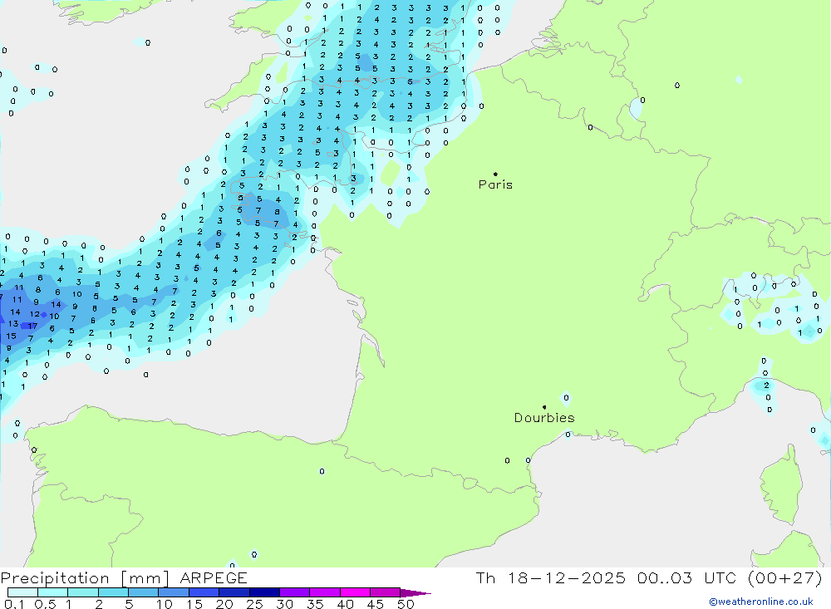831x609 pixels.
Task: Click the 'Precipitation [mm]' title text
Action: point(86,578)
